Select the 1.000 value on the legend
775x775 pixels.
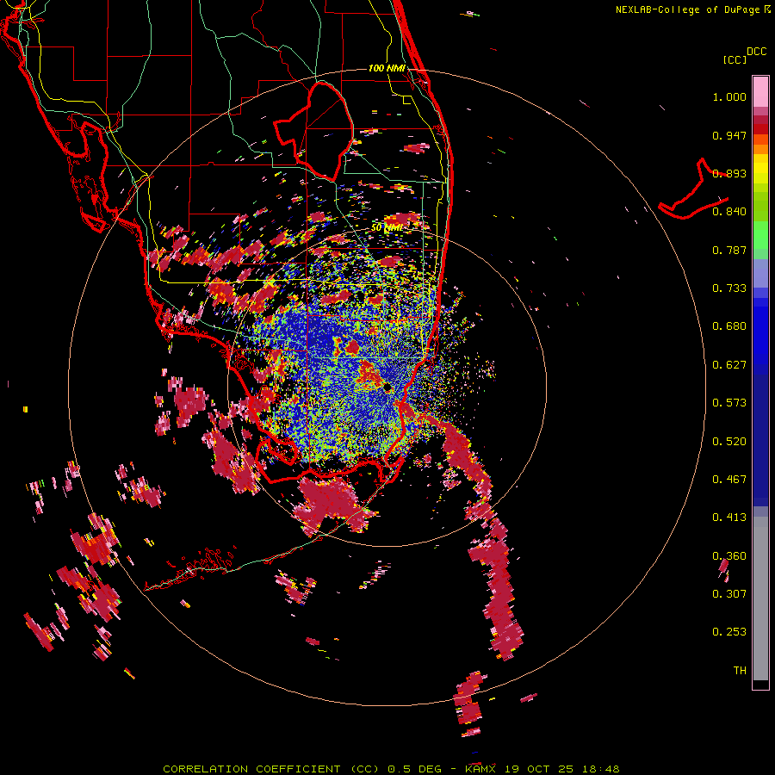coord(729,96)
